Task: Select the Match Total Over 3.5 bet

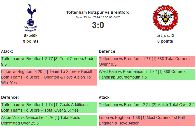Action: [x=147, y=105]
